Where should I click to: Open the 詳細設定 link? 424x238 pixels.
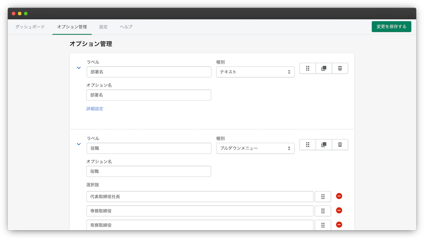pyautogui.click(x=95, y=109)
